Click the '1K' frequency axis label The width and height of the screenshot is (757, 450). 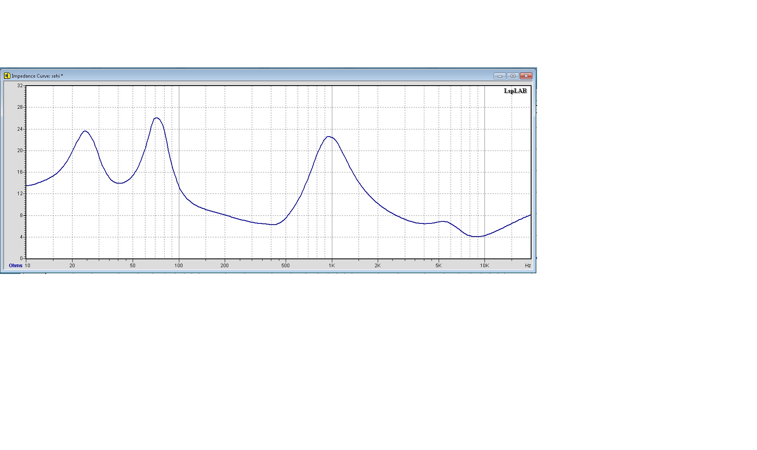click(331, 266)
